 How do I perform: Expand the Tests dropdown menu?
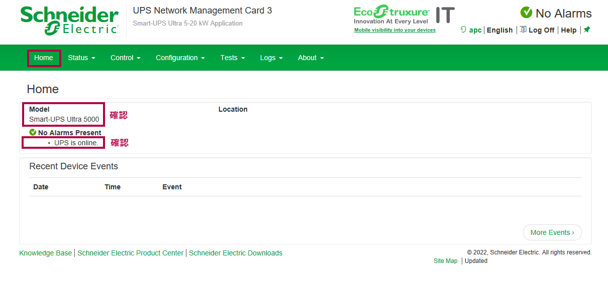(x=233, y=58)
